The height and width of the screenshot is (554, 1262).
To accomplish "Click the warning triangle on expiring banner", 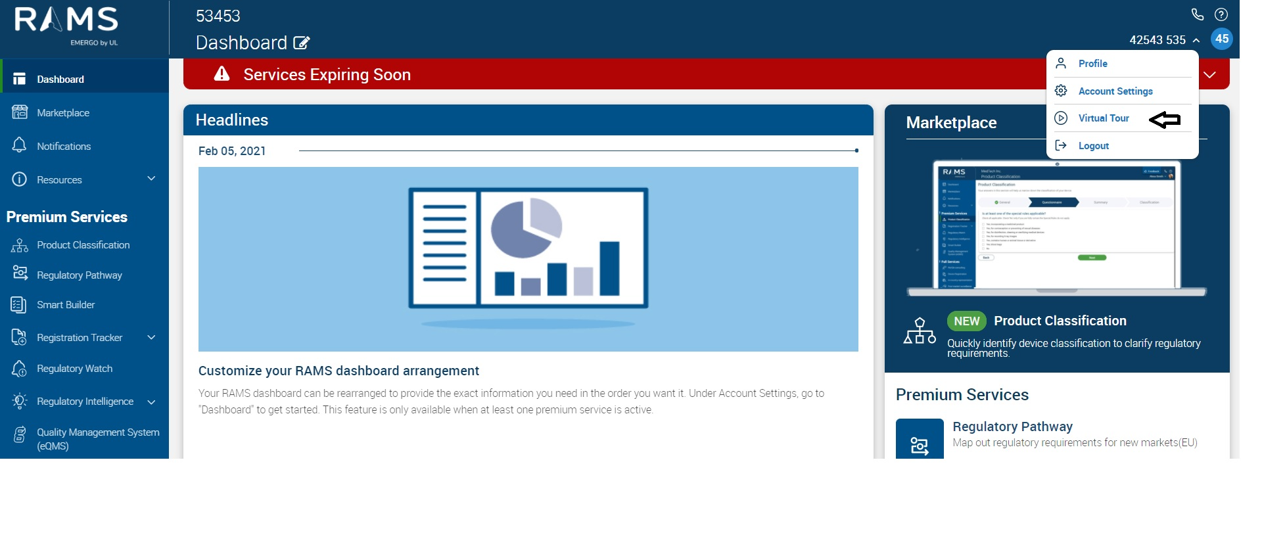I will click(222, 74).
